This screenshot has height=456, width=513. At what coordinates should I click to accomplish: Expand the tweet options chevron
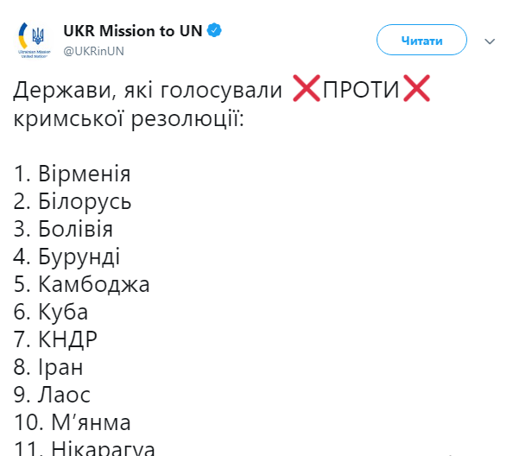(490, 41)
